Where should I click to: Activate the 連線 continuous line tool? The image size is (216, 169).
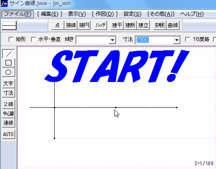click(x=8, y=123)
